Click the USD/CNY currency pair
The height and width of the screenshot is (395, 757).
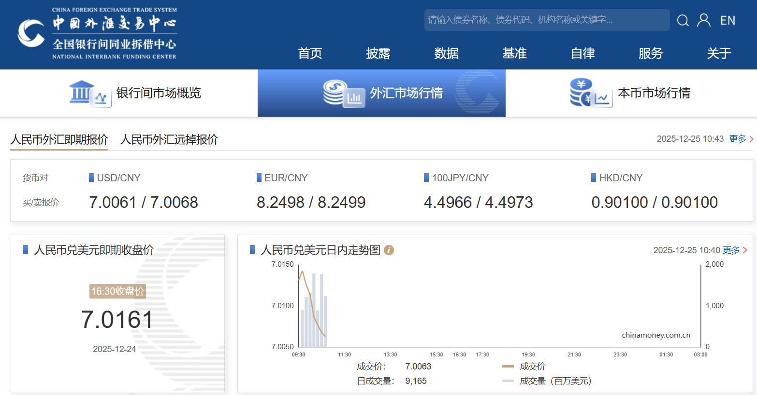[118, 178]
